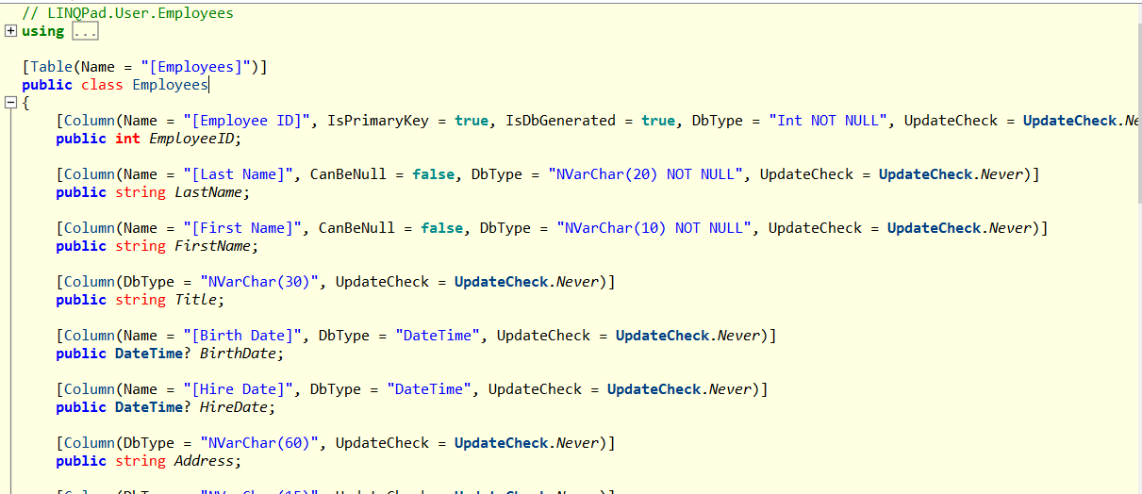Click the 'DateTime' string in Birth Date attribute
The width and height of the screenshot is (1142, 494).
coord(438,336)
